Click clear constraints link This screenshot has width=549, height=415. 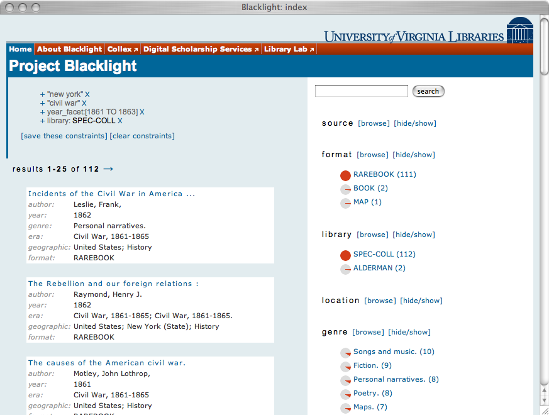pos(142,136)
